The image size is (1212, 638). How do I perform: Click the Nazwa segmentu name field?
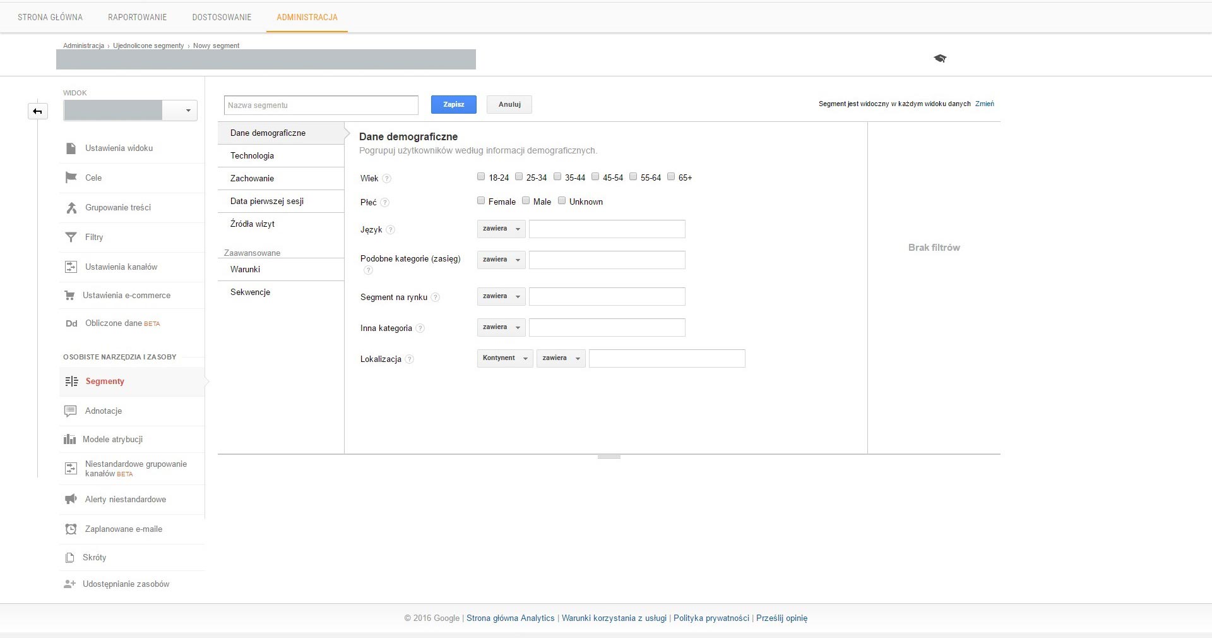(x=321, y=105)
